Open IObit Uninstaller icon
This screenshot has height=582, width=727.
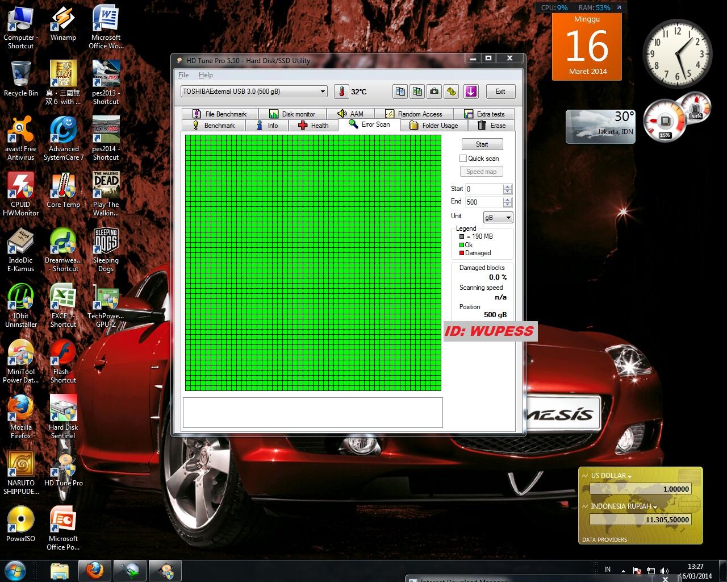(x=21, y=306)
